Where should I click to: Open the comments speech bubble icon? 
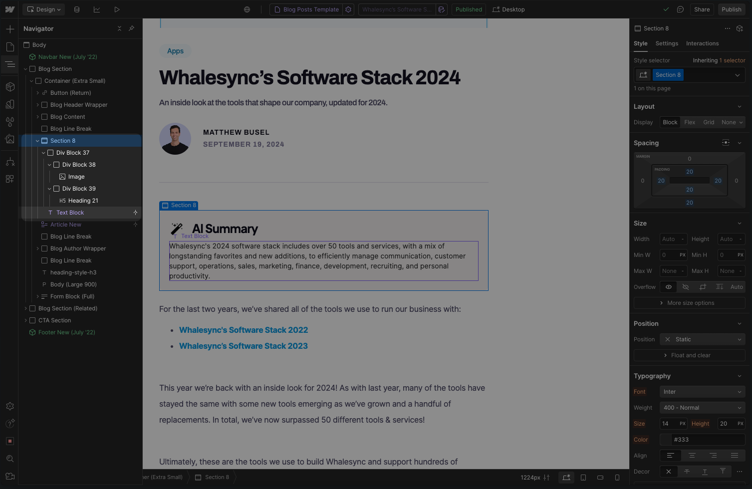pos(680,9)
